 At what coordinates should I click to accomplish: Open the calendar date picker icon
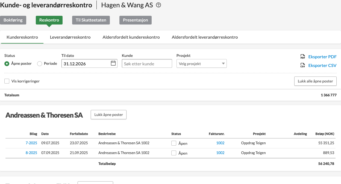pyautogui.click(x=113, y=63)
